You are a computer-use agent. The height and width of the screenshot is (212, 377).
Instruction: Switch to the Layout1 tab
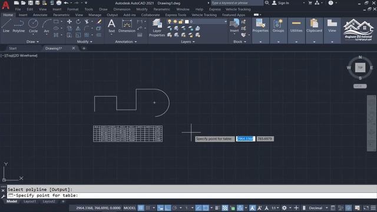tap(30, 201)
